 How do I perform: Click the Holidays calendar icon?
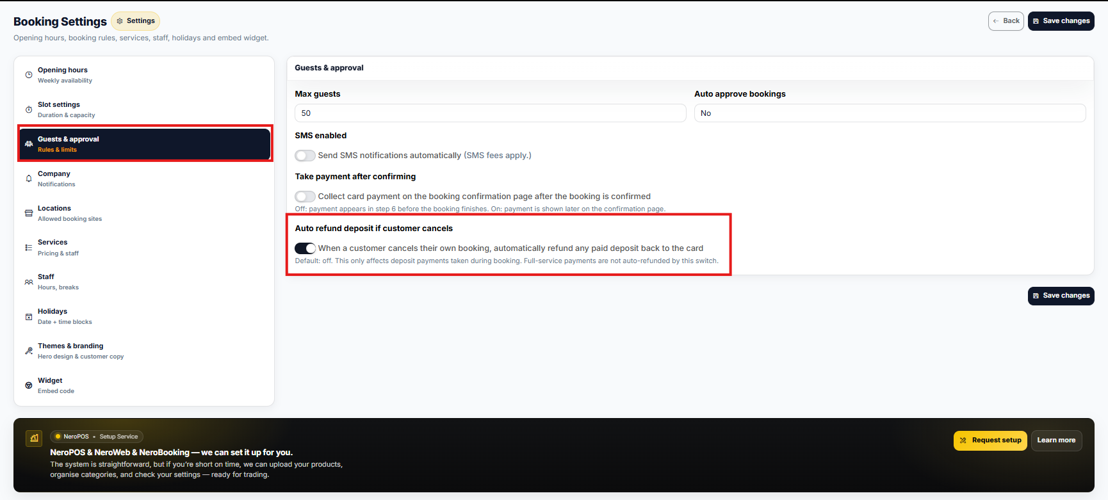pos(29,317)
